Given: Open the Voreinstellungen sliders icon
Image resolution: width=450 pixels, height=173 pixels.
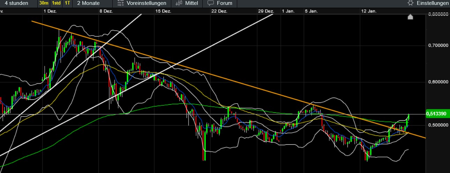Looking at the screenshot, I should click(120, 3).
